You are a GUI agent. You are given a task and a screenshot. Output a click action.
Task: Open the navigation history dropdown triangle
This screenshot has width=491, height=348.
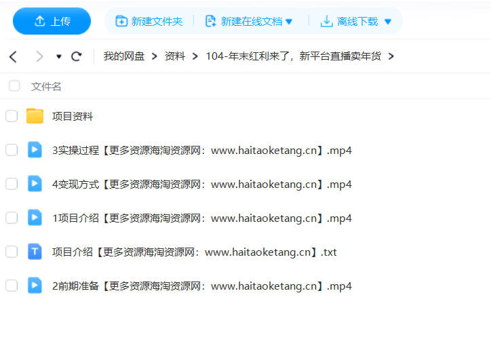(58, 57)
